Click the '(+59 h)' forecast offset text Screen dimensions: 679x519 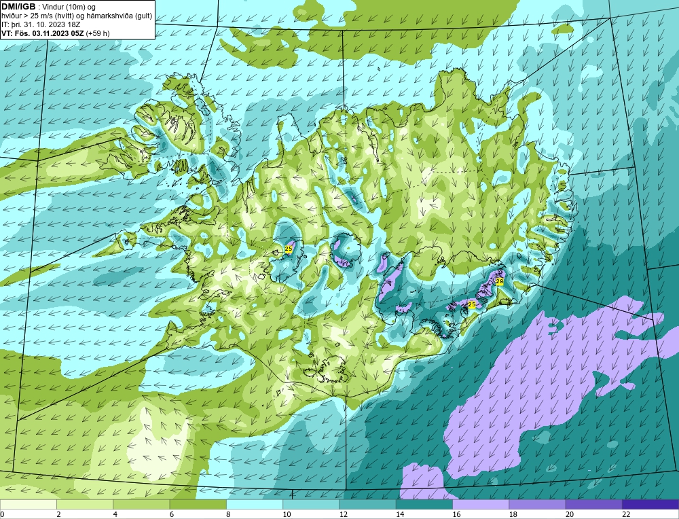click(98, 33)
